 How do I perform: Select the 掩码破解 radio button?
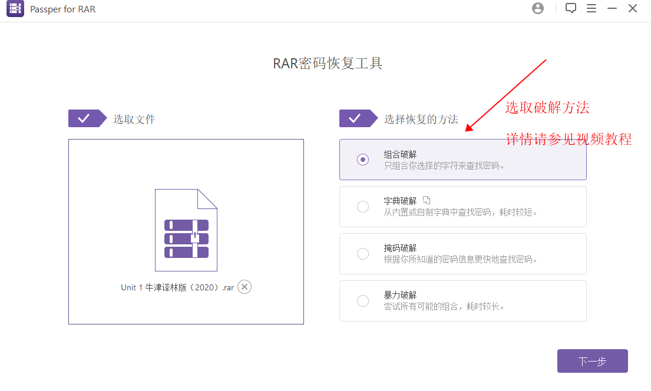(363, 254)
